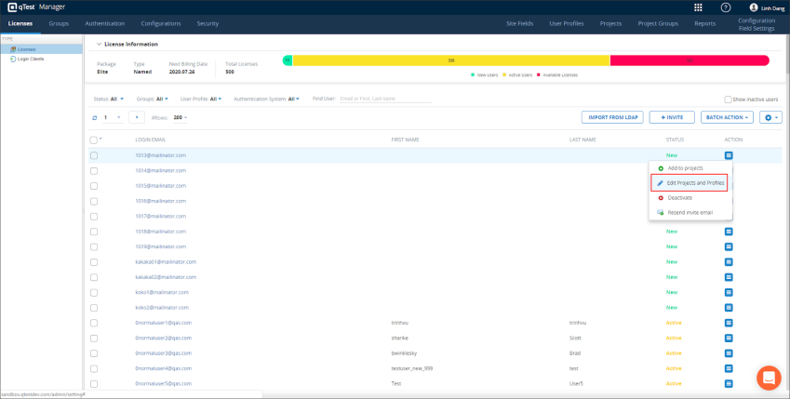
Task: Click the Import from LDAP button
Action: (612, 117)
